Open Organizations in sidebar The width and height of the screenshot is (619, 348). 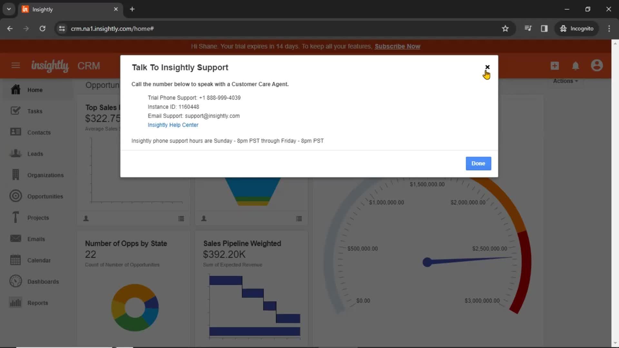click(45, 175)
